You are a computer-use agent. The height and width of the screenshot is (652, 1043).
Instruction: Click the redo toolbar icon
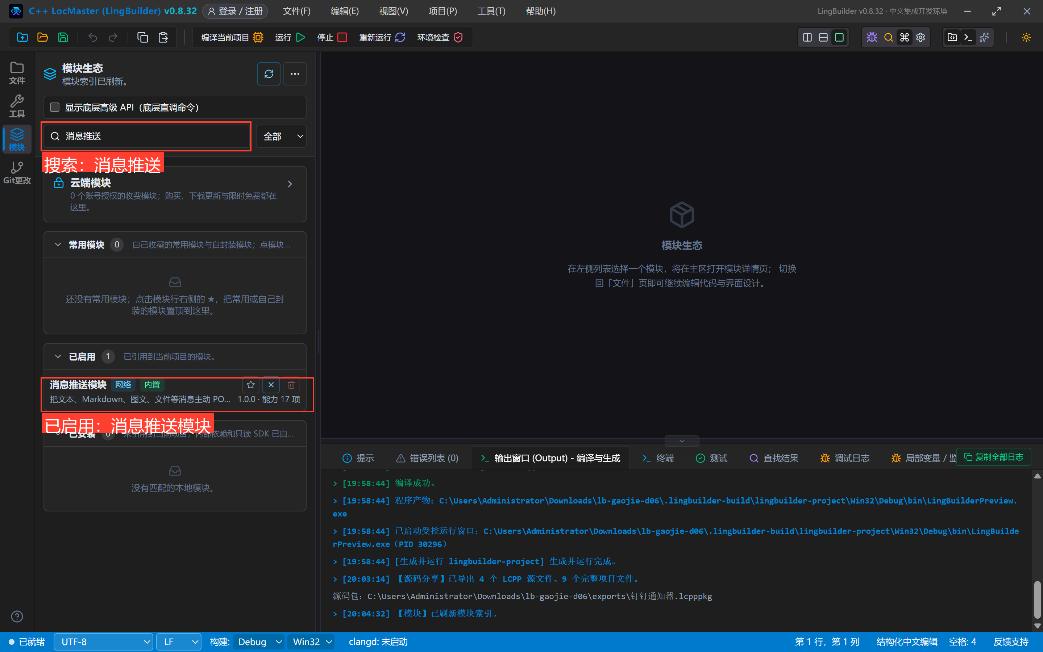113,37
